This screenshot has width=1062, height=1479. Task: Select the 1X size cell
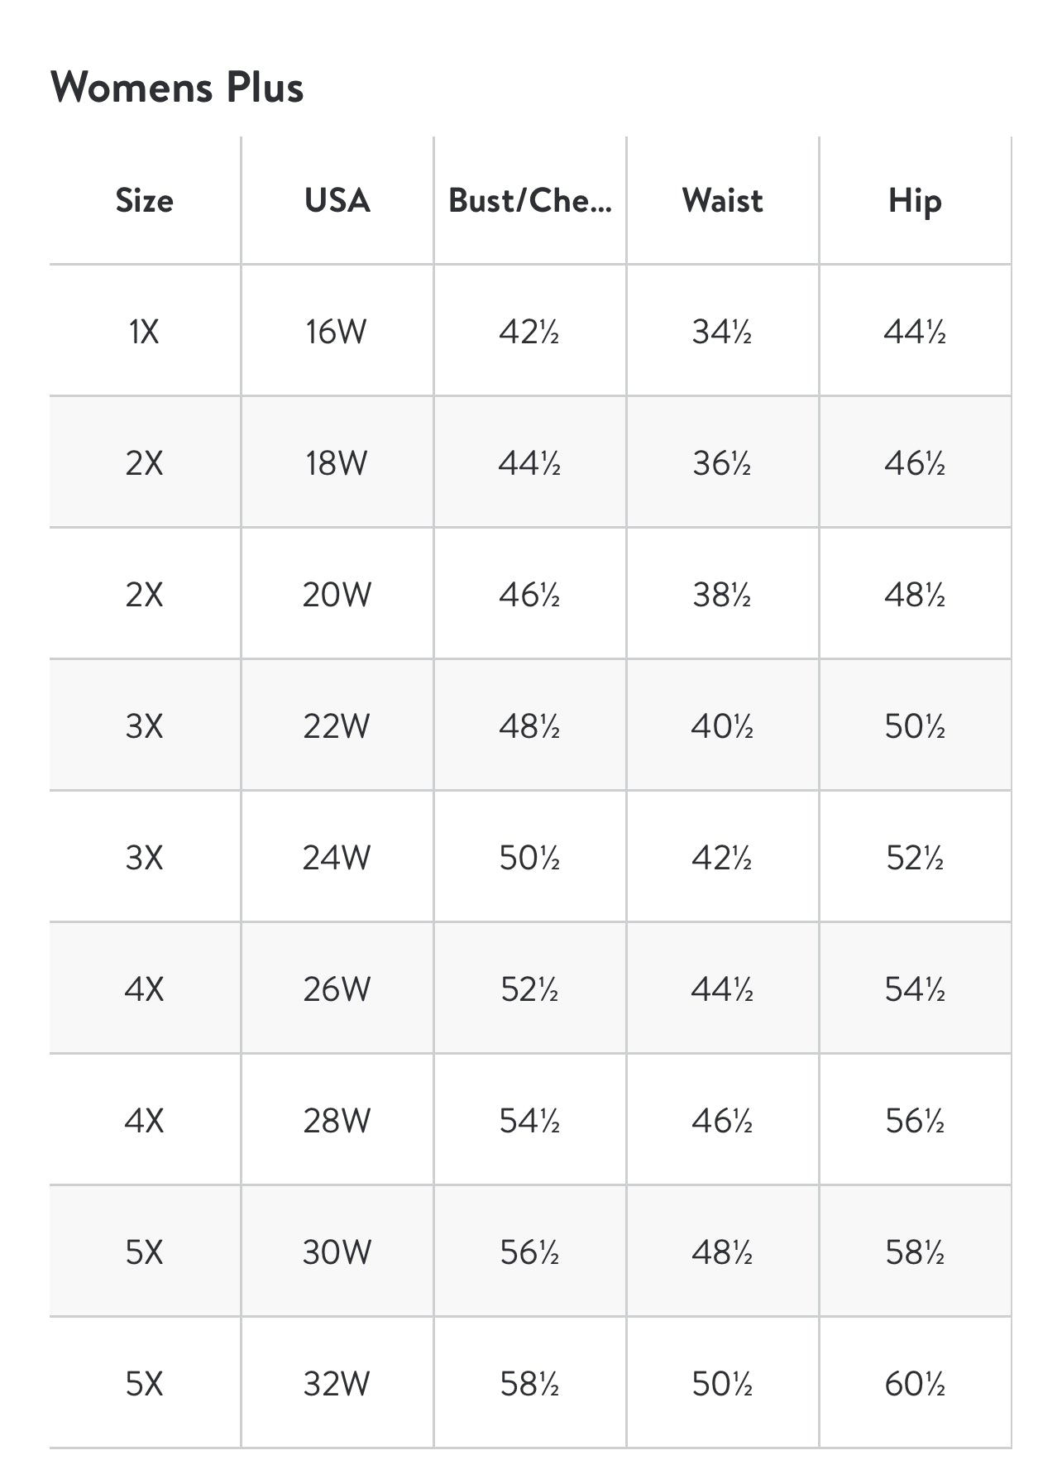[x=145, y=332]
